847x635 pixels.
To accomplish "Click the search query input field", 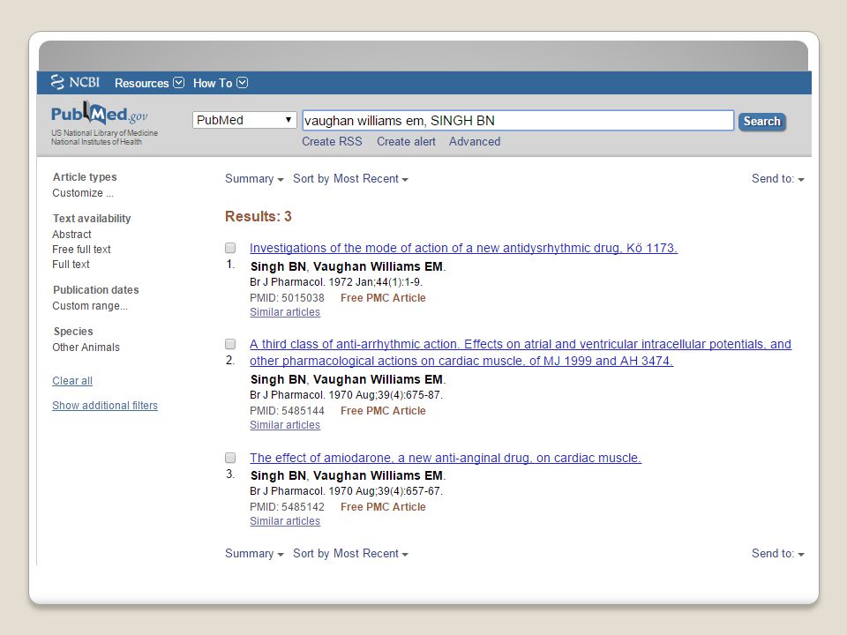I will pyautogui.click(x=518, y=121).
